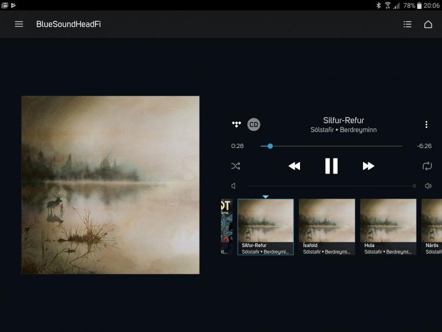Click the remaining time -6:26
This screenshot has height=332, width=442.
coord(424,146)
